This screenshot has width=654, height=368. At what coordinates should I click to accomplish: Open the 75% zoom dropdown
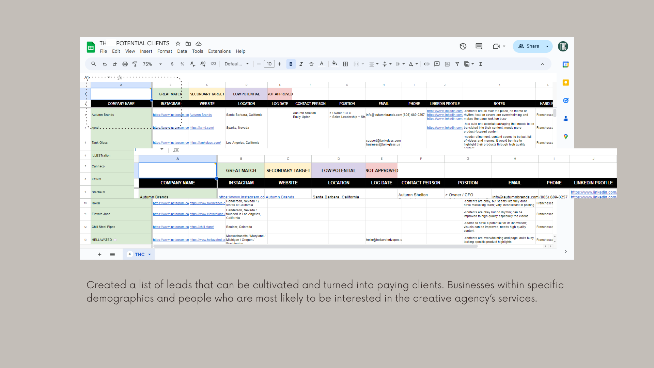152,64
